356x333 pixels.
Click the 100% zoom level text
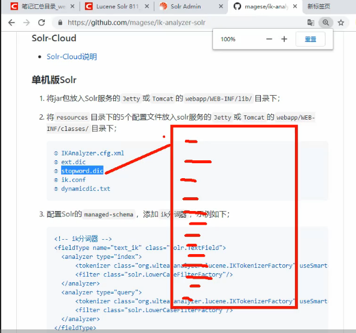tap(228, 39)
